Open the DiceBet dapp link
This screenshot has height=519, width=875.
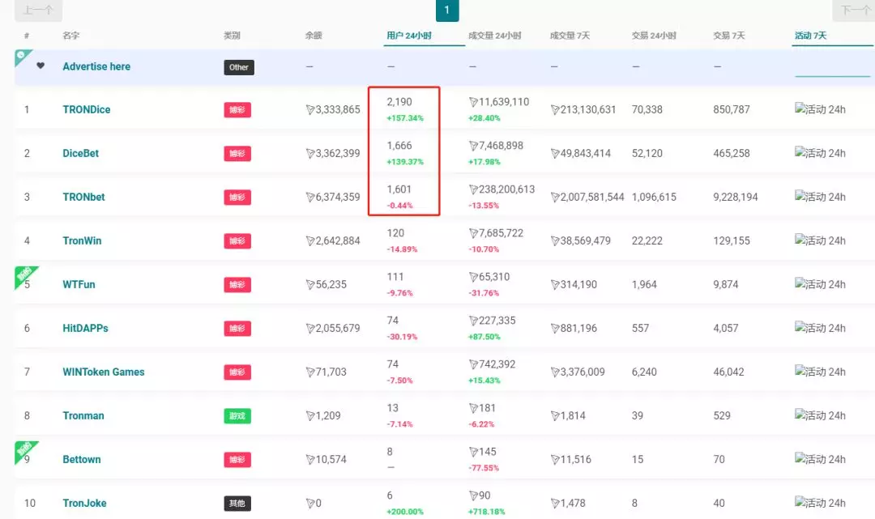[x=80, y=153]
